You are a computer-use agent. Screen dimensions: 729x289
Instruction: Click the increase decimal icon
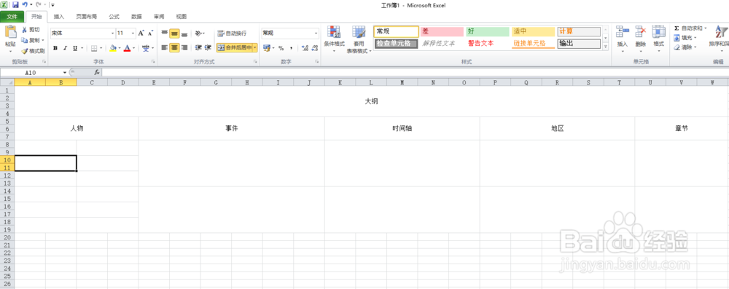click(304, 48)
